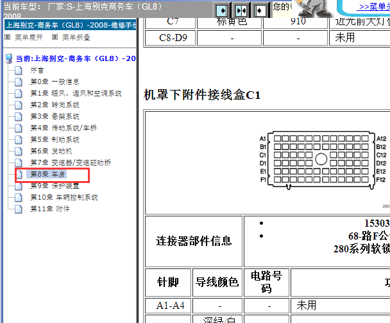Open the 序言 preface entry
This screenshot has width=390, height=323.
(x=37, y=71)
